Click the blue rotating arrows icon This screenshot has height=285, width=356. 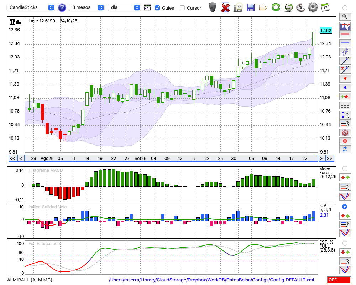pyautogui.click(x=345, y=149)
